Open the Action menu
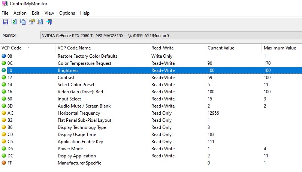Image resolution: width=302 pixels, height=172 pixels. pos(20,13)
